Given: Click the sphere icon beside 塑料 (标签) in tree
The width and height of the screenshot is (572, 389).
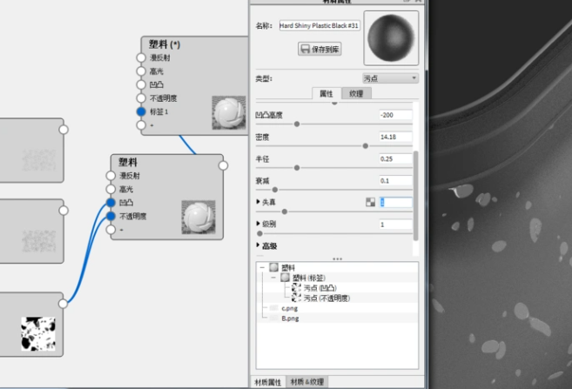Looking at the screenshot, I should click(x=285, y=278).
